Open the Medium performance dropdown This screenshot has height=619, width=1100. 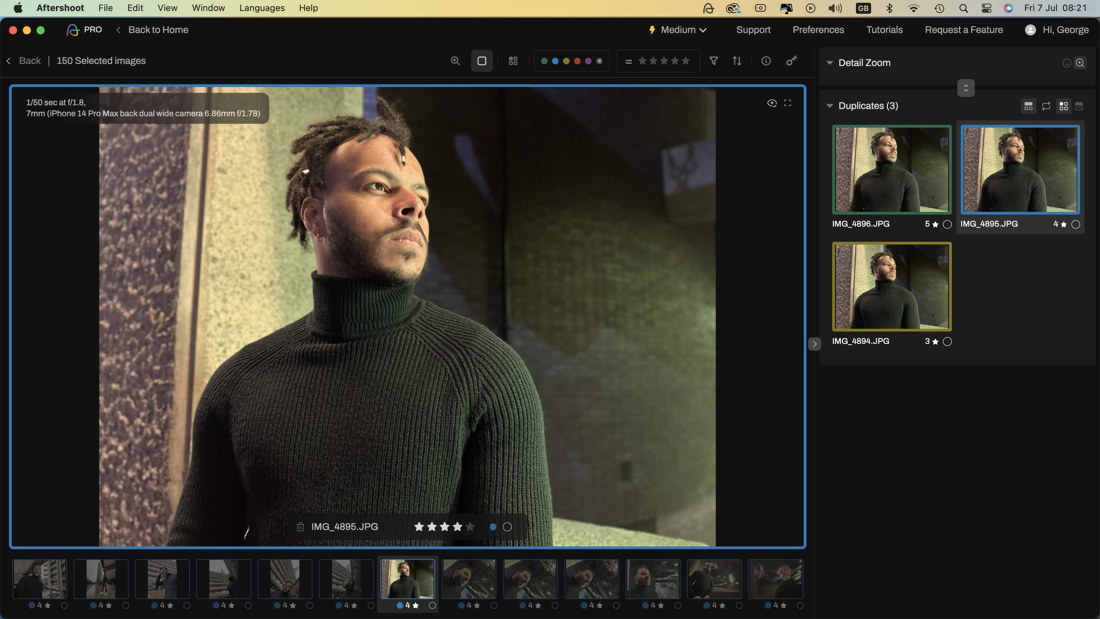click(x=679, y=30)
